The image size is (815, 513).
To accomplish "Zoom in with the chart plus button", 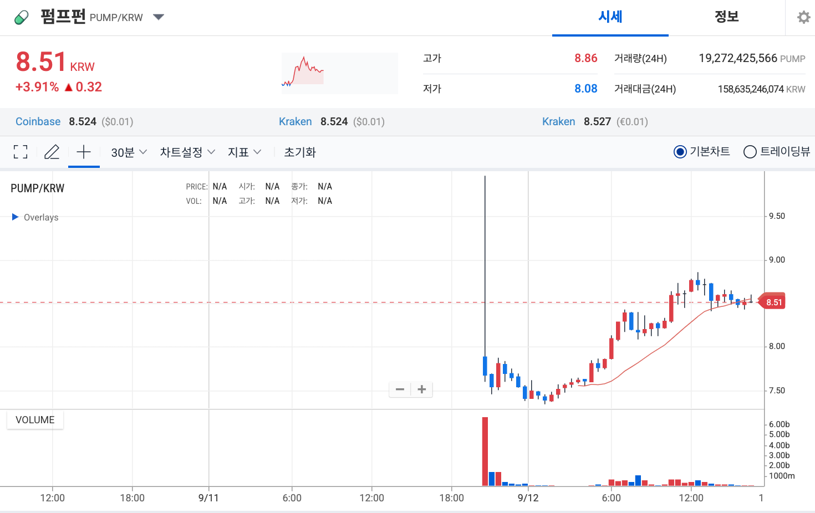I will pos(421,389).
